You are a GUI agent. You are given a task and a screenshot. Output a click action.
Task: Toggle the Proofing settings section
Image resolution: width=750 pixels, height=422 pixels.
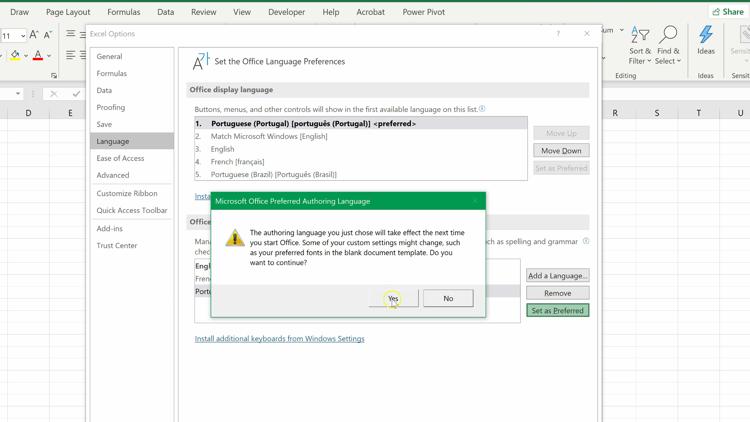(x=110, y=107)
